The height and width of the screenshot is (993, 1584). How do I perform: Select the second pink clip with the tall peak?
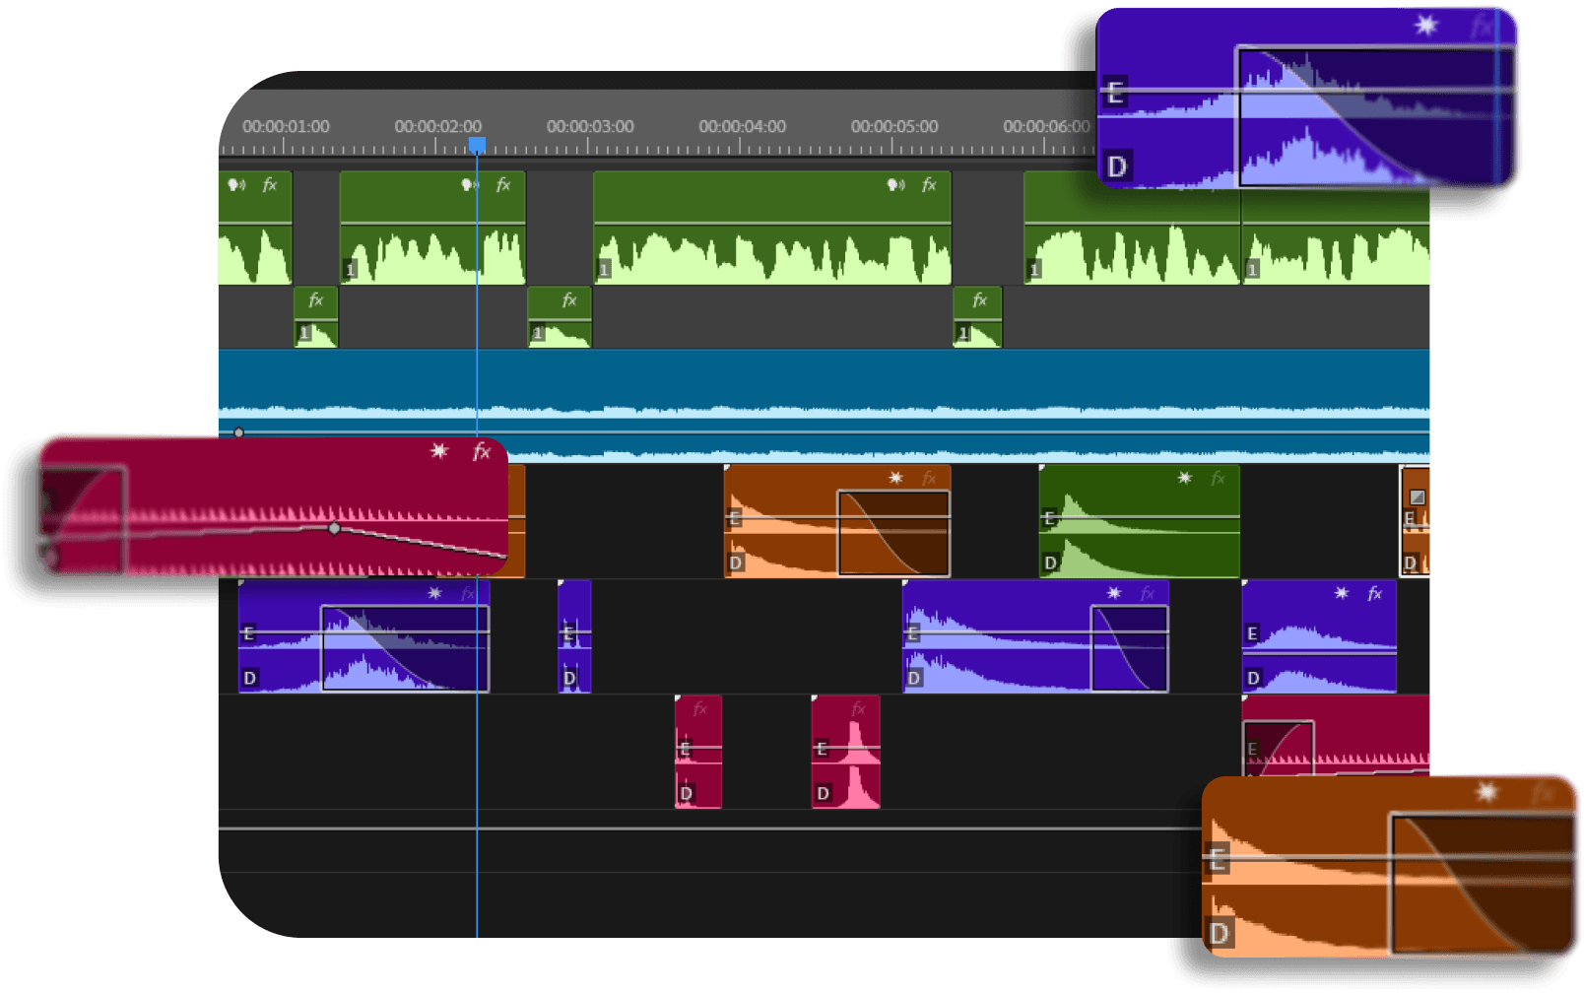[845, 752]
